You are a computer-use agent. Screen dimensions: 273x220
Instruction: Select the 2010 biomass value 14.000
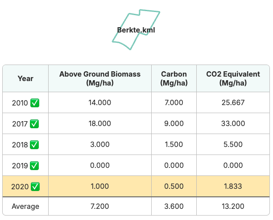pos(100,102)
